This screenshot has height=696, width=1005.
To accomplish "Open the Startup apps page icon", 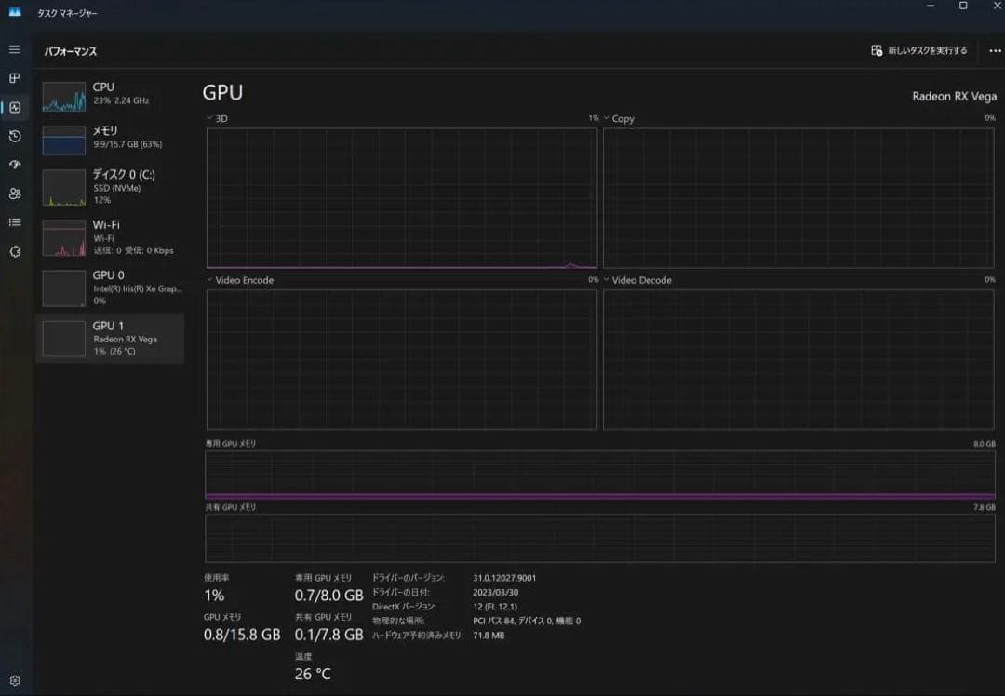I will 13,166.
